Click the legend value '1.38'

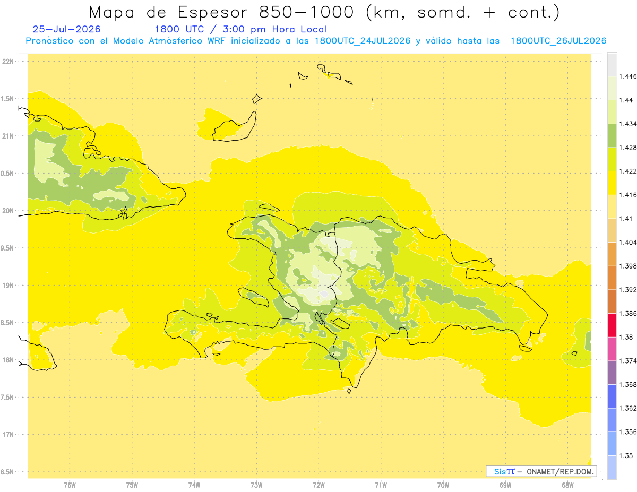(x=626, y=337)
